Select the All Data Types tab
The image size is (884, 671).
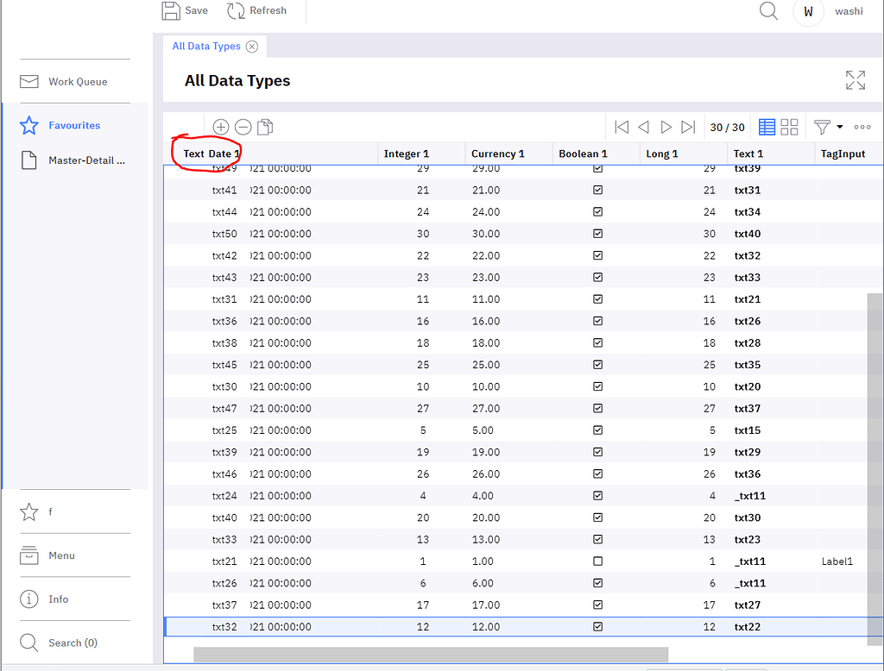coord(207,46)
